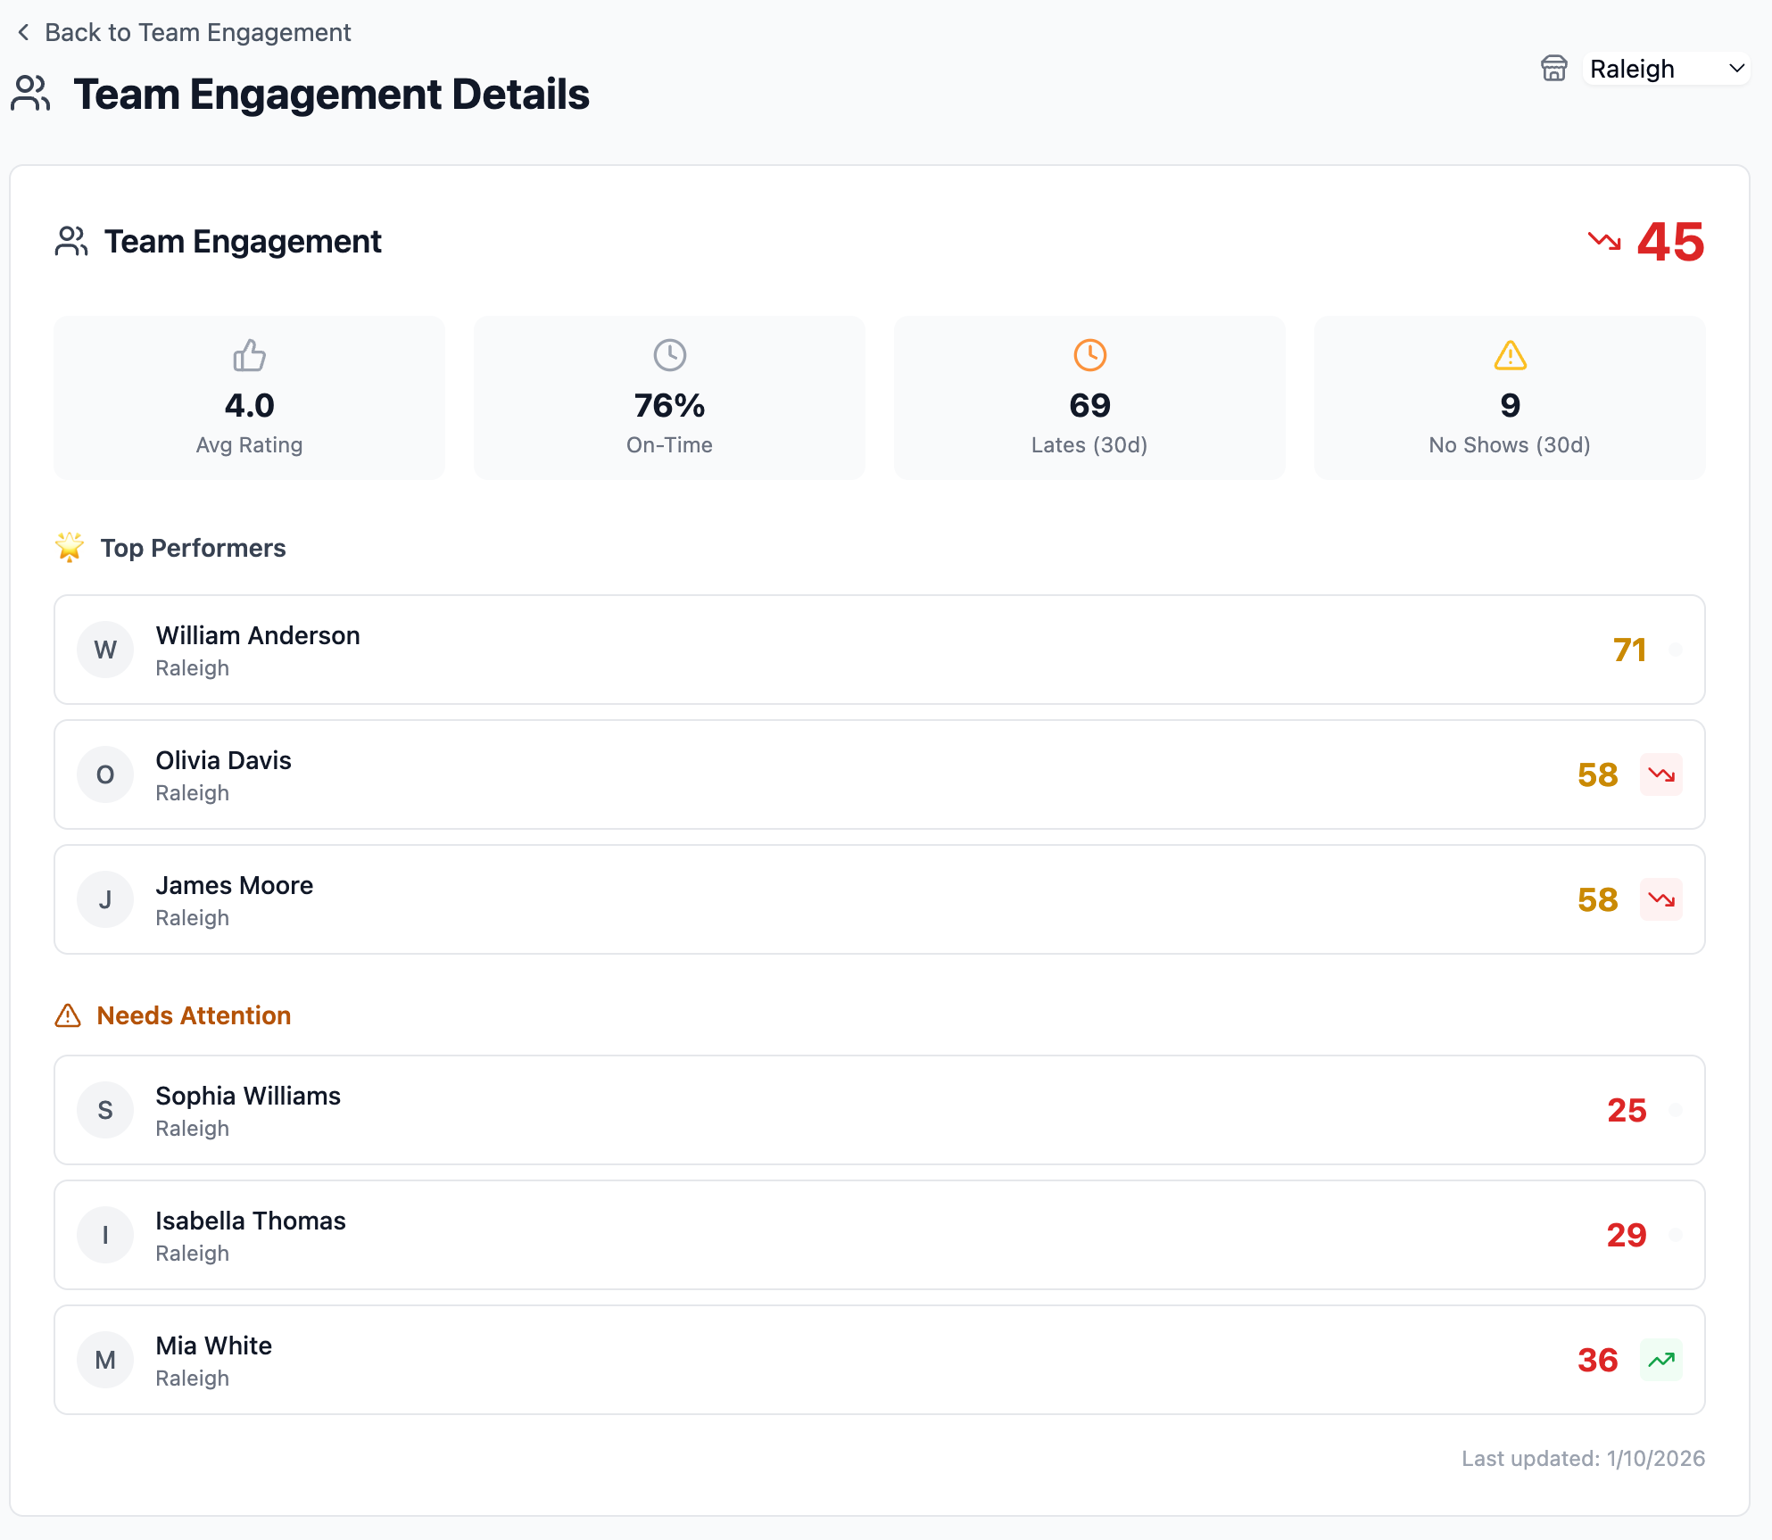1772x1540 pixels.
Task: Click the dropdown chevron next to Raleigh
Action: click(x=1736, y=69)
